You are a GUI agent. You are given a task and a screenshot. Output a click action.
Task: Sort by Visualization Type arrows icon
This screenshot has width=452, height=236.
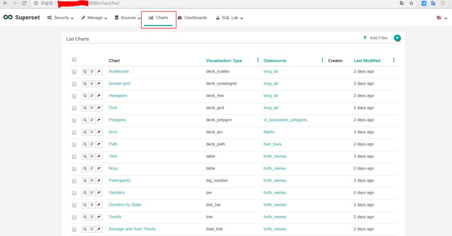coord(258,60)
